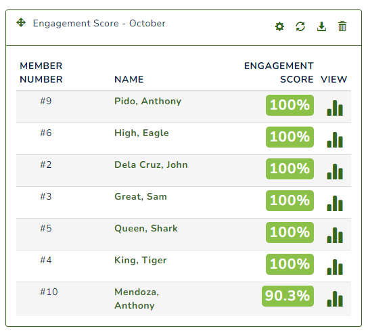Refresh the Engagement Score widget
The height and width of the screenshot is (333, 368).
pyautogui.click(x=300, y=26)
